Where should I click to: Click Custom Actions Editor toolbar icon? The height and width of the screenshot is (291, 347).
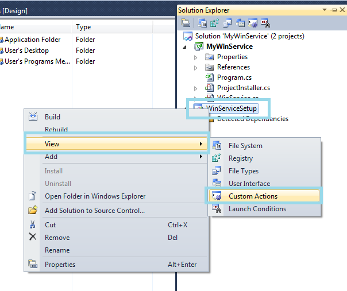click(253, 23)
